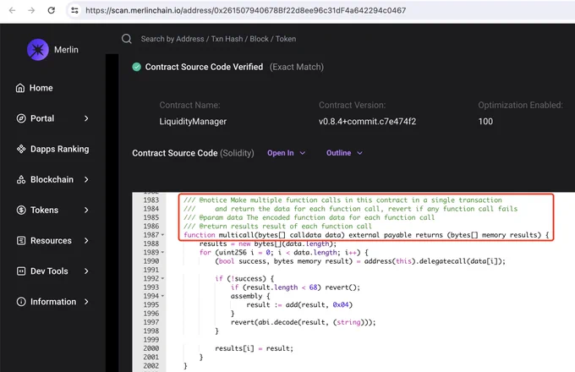Open Dapps Ranking in the sidebar
The image size is (575, 372).
click(59, 149)
